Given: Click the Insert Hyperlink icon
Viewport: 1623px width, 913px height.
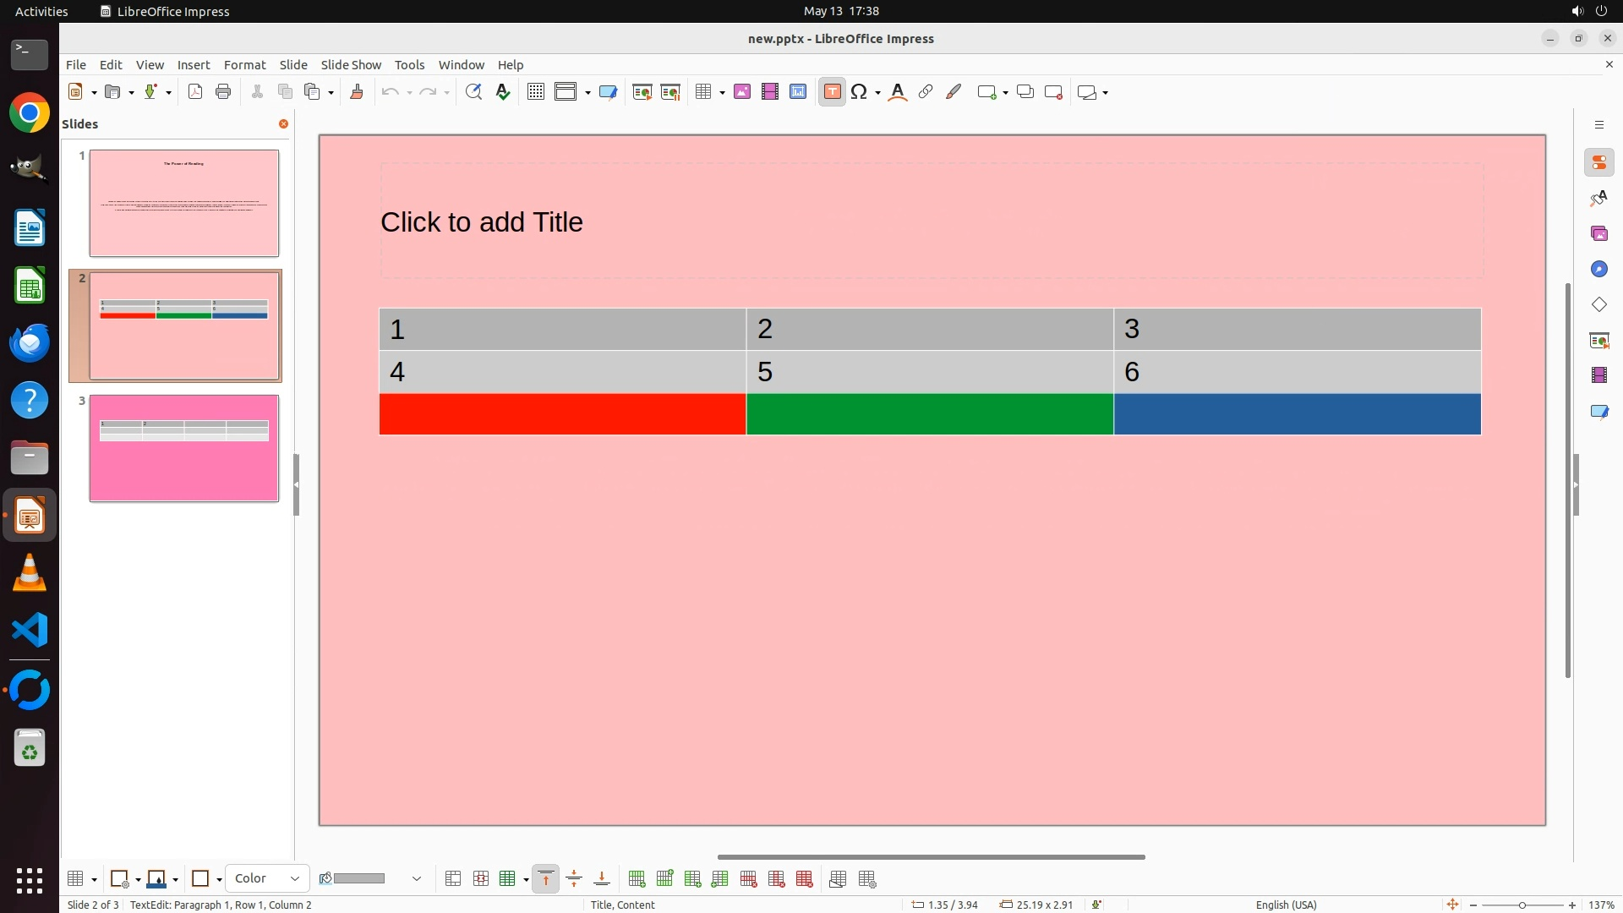Looking at the screenshot, I should click(x=926, y=92).
